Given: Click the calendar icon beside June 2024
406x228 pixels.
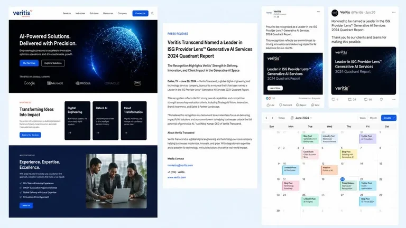Looking at the screenshot, I should click(292, 118).
